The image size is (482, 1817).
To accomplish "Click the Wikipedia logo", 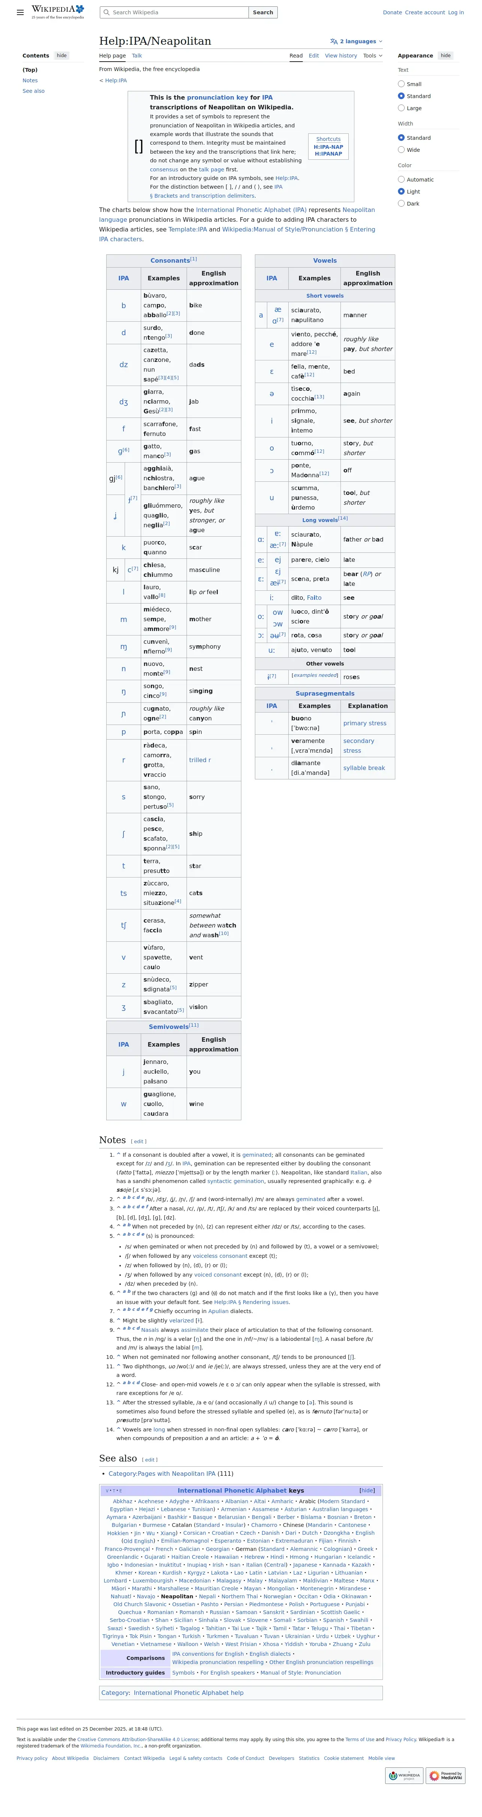I will pos(58,12).
